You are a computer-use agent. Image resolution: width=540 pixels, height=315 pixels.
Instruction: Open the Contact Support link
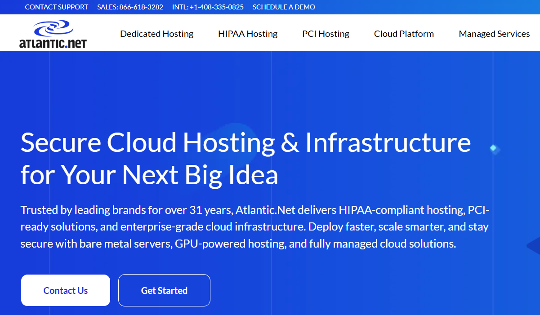point(57,7)
